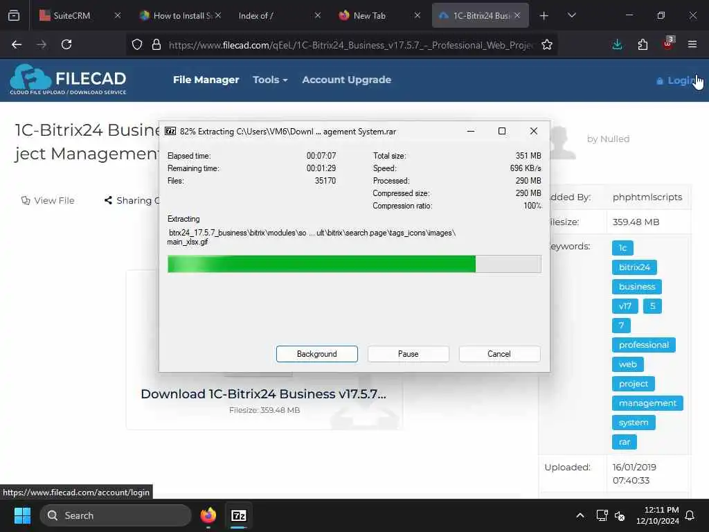Click the 5 keyword tag
The height and width of the screenshot is (532, 709).
pos(652,306)
